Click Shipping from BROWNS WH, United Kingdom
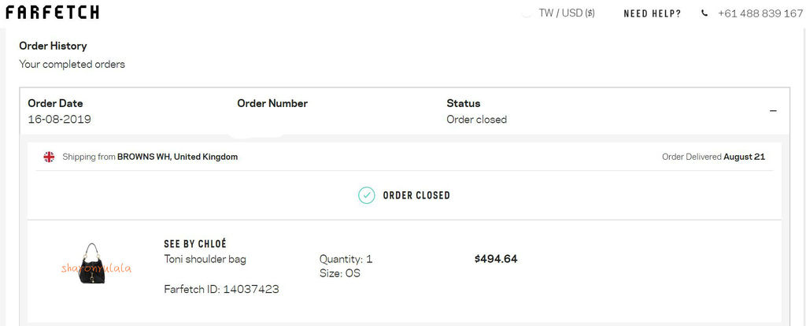The image size is (806, 326). [x=150, y=157]
